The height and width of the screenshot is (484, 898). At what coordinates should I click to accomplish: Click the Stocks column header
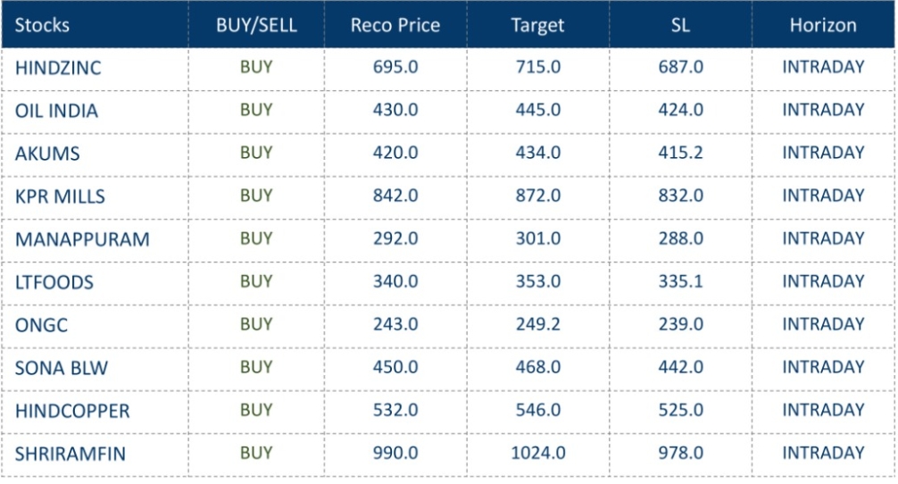42,25
